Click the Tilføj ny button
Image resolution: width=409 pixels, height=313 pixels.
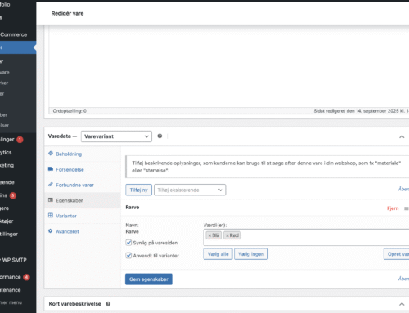coord(138,190)
